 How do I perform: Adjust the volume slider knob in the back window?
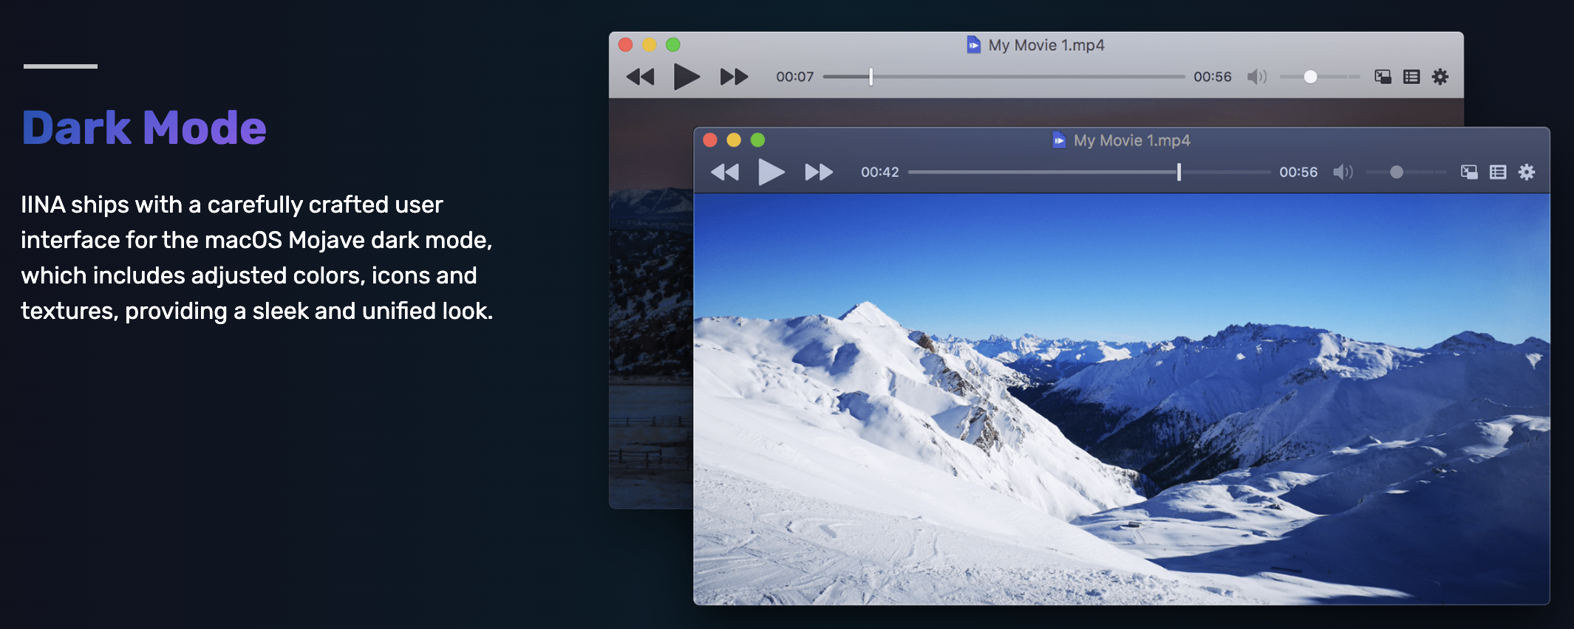pos(1310,77)
